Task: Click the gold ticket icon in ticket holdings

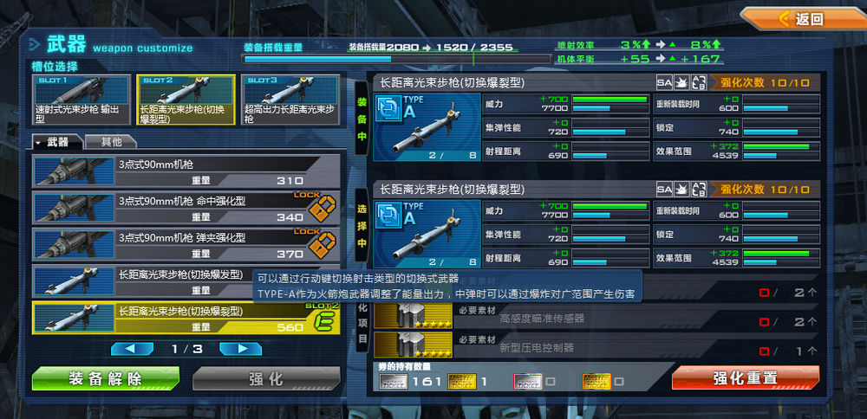Action: click(462, 381)
